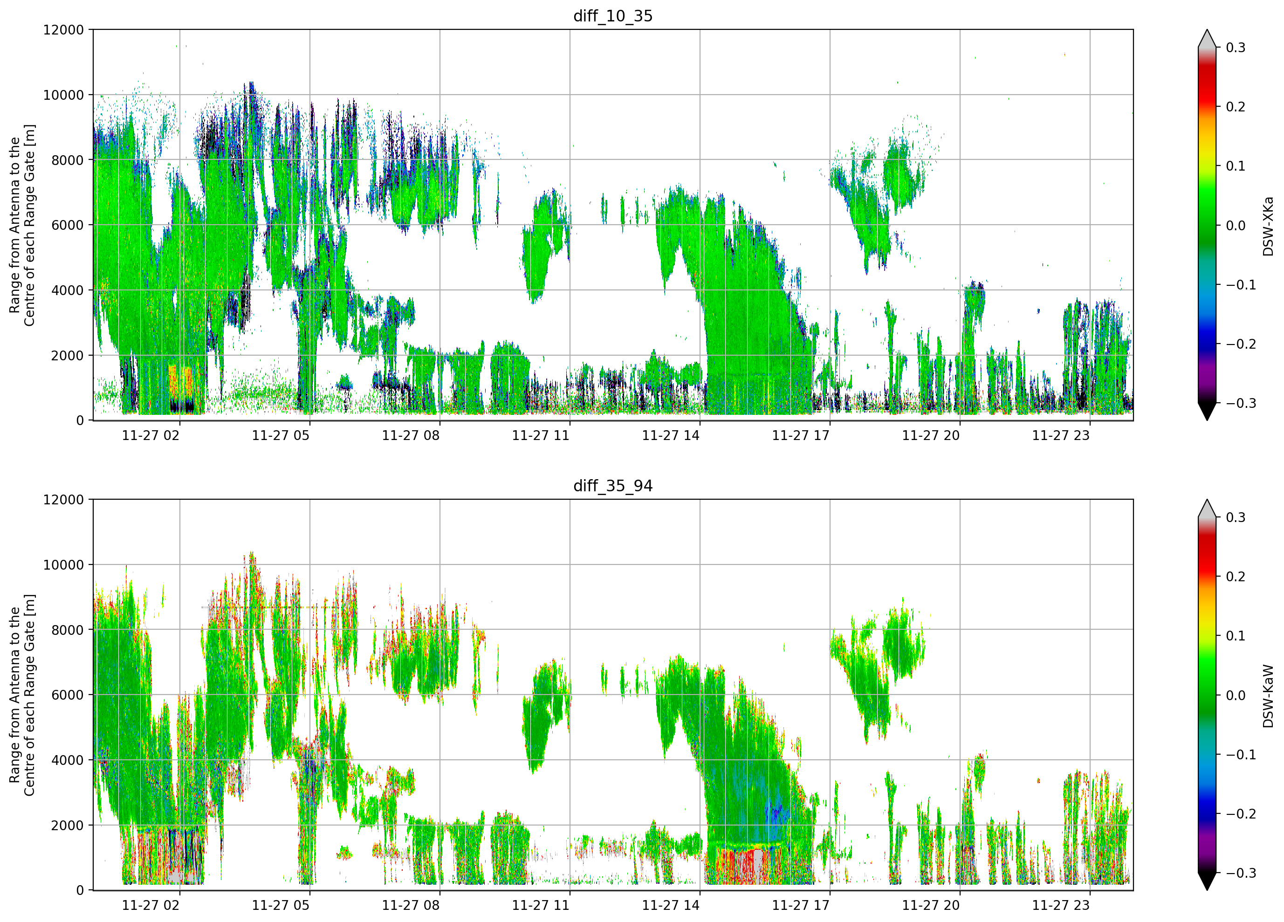The height and width of the screenshot is (922, 1284).
Task: Select the y-axis label of the diff_10_35 plot
Action: [22, 225]
